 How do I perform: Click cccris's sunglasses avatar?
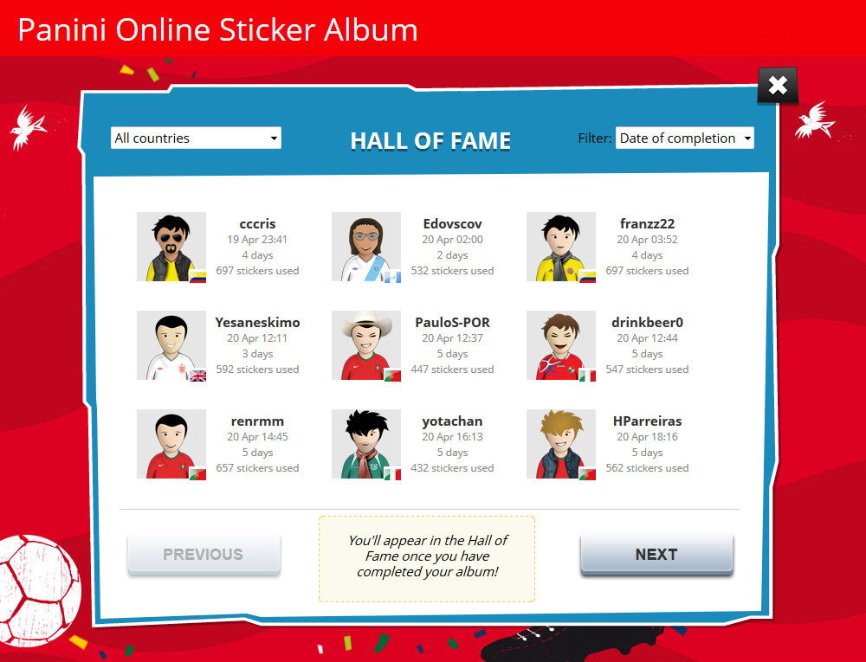171,247
